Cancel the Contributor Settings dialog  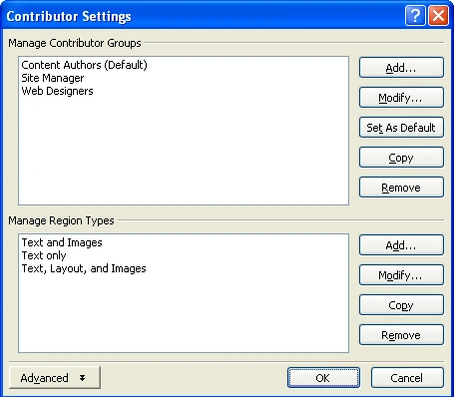pos(407,378)
